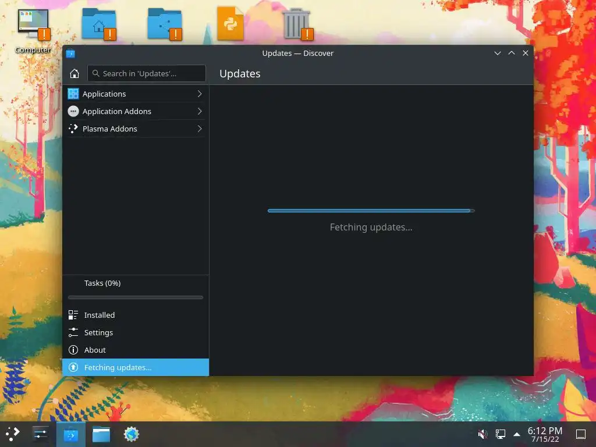Click the Installed list icon
This screenshot has height=447, width=596.
73,315
